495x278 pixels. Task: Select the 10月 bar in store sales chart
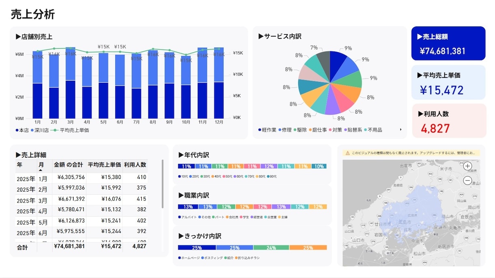186,87
